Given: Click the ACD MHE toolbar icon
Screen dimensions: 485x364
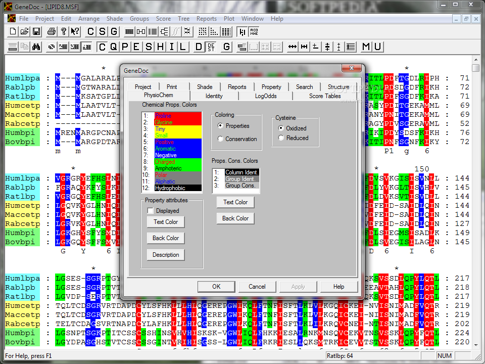Looking at the screenshot, I should pos(254,31).
